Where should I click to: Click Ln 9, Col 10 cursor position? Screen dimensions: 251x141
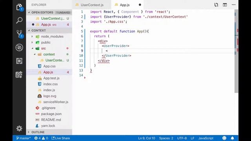[147, 138]
